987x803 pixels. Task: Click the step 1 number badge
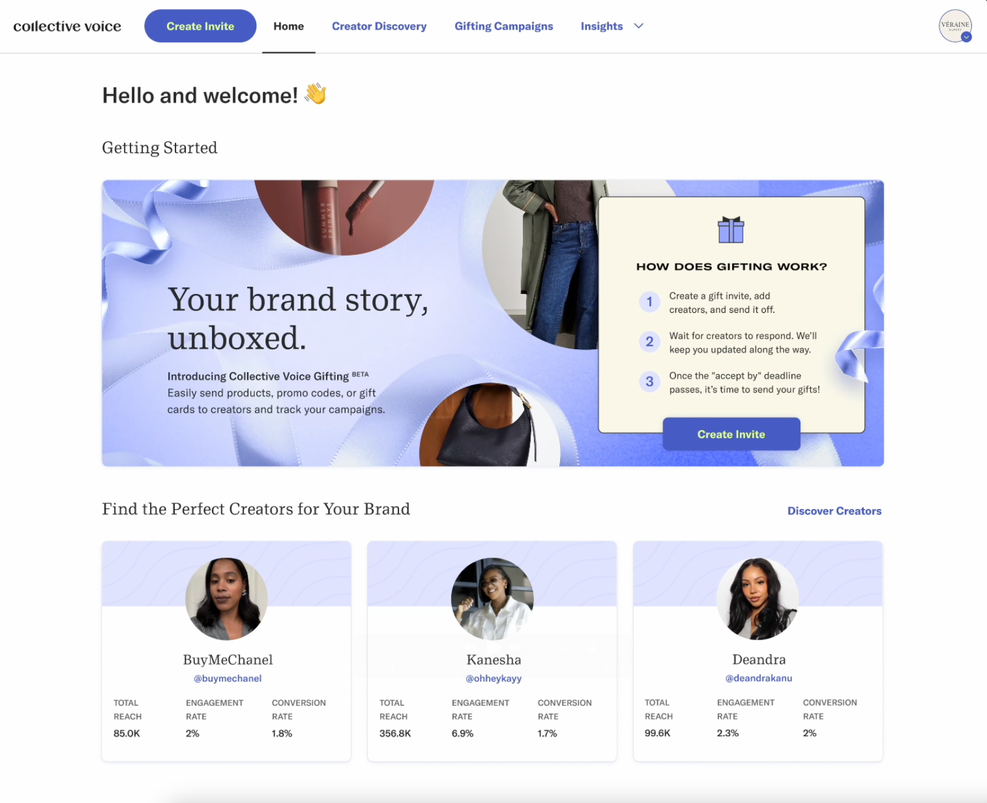click(649, 302)
